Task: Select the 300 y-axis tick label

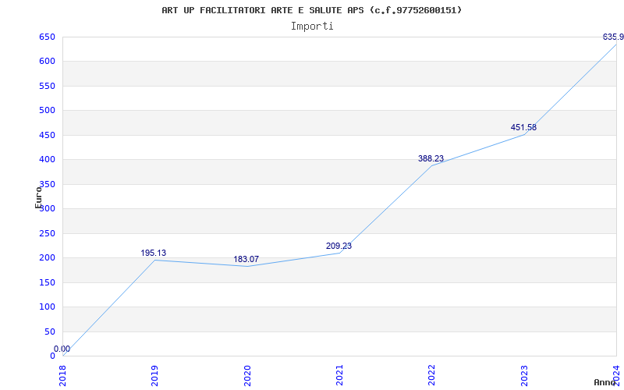Action: (x=47, y=208)
